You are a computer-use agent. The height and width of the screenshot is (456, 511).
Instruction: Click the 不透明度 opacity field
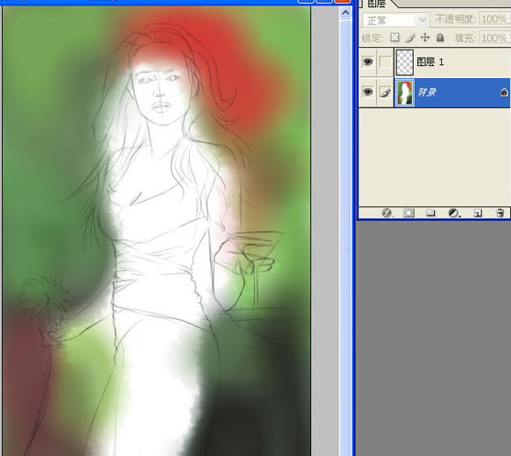tap(494, 19)
